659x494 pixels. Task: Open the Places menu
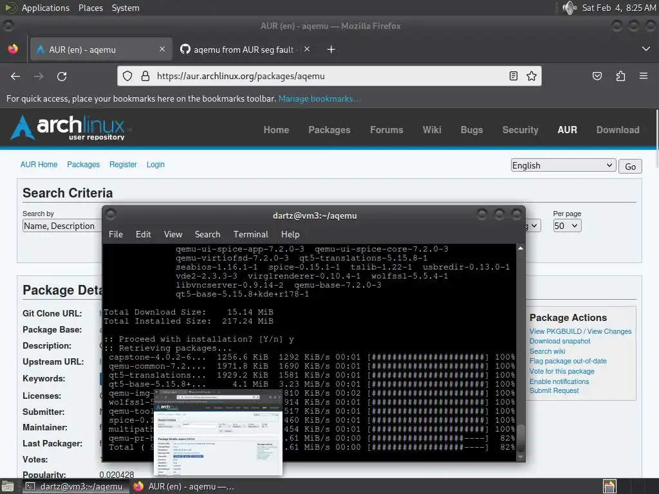90,8
